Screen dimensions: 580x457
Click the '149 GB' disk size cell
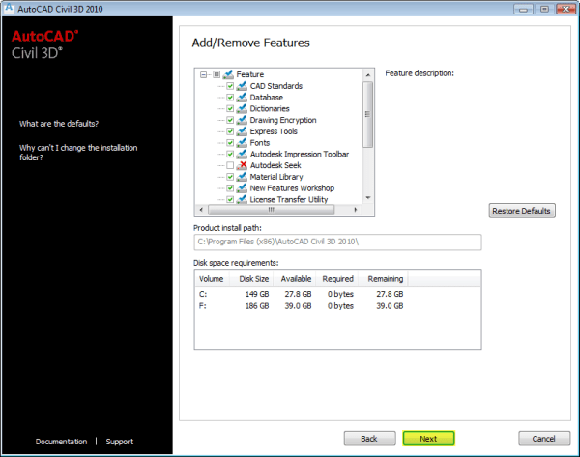click(257, 294)
